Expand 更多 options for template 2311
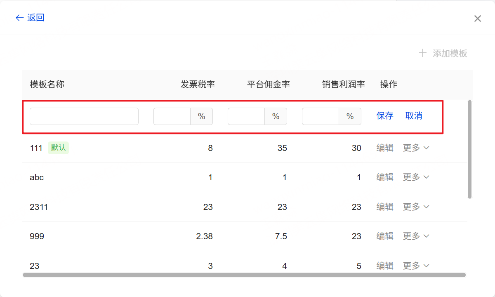This screenshot has width=495, height=297. (x=416, y=207)
